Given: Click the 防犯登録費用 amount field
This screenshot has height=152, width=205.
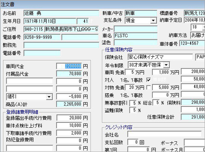Looking at the screenshot, I should [x=69, y=141].
